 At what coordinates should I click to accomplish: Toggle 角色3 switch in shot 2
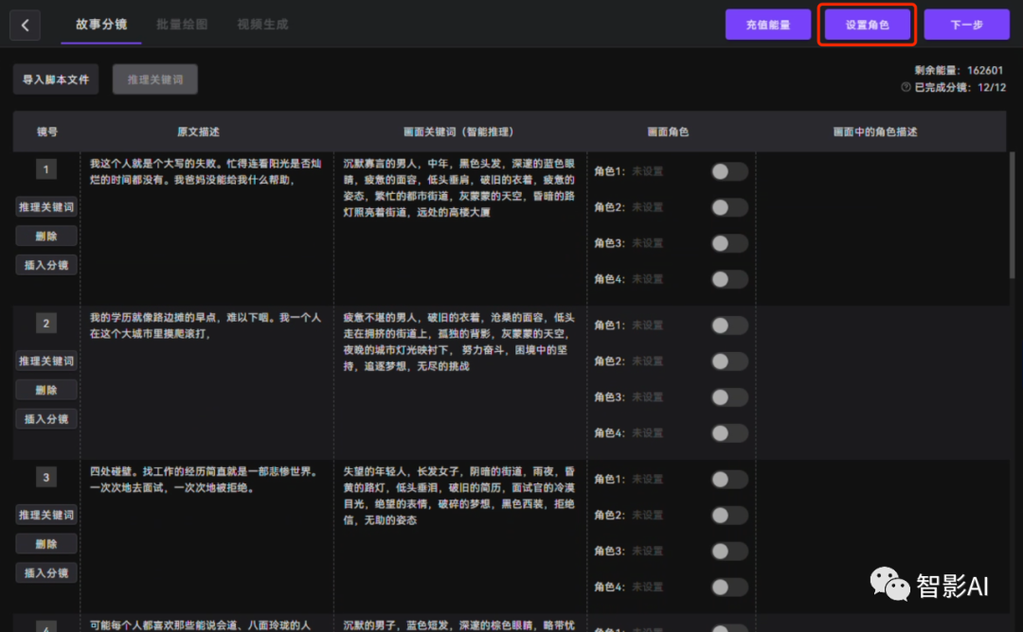(x=729, y=396)
